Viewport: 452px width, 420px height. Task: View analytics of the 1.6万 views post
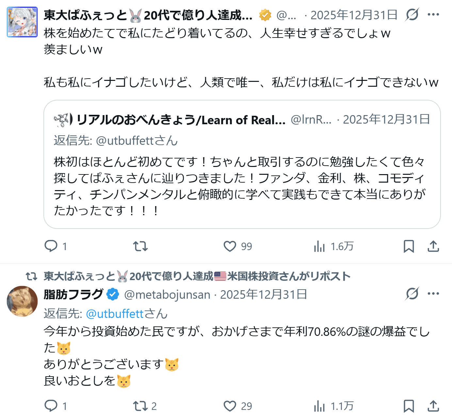319,246
